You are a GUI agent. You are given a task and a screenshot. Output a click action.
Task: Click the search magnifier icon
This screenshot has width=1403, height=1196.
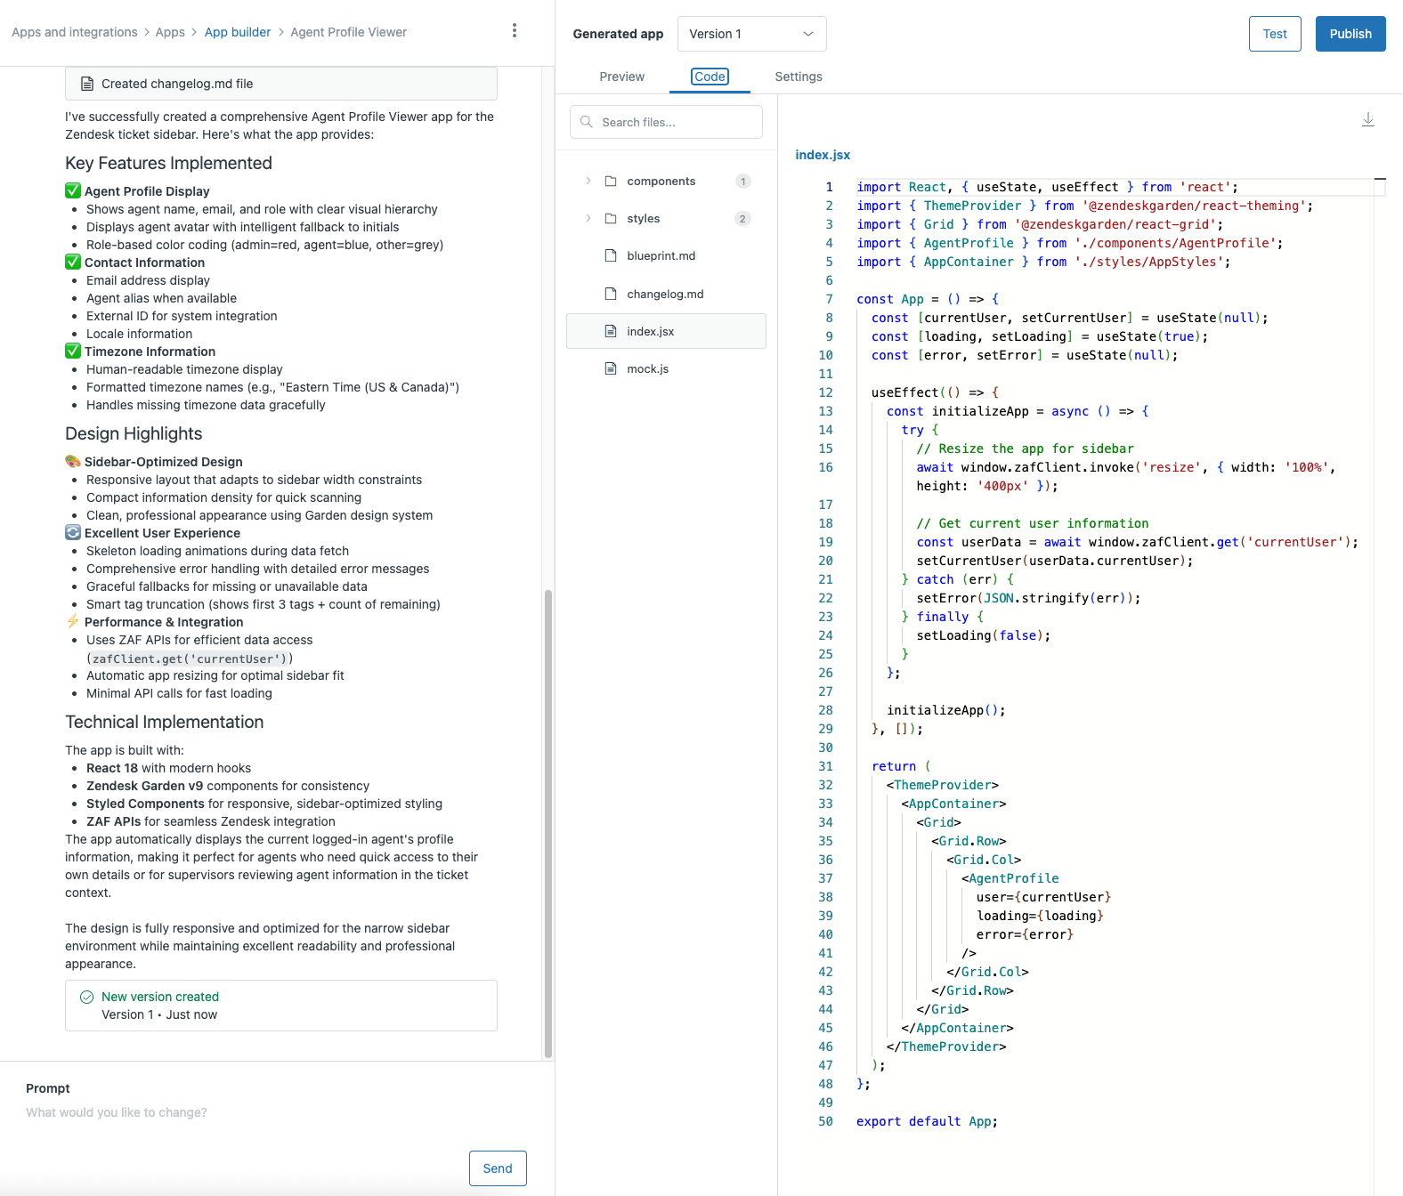(587, 122)
